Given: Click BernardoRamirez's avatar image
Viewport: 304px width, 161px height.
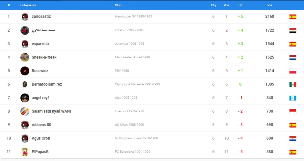Looking at the screenshot, I should [25, 84].
